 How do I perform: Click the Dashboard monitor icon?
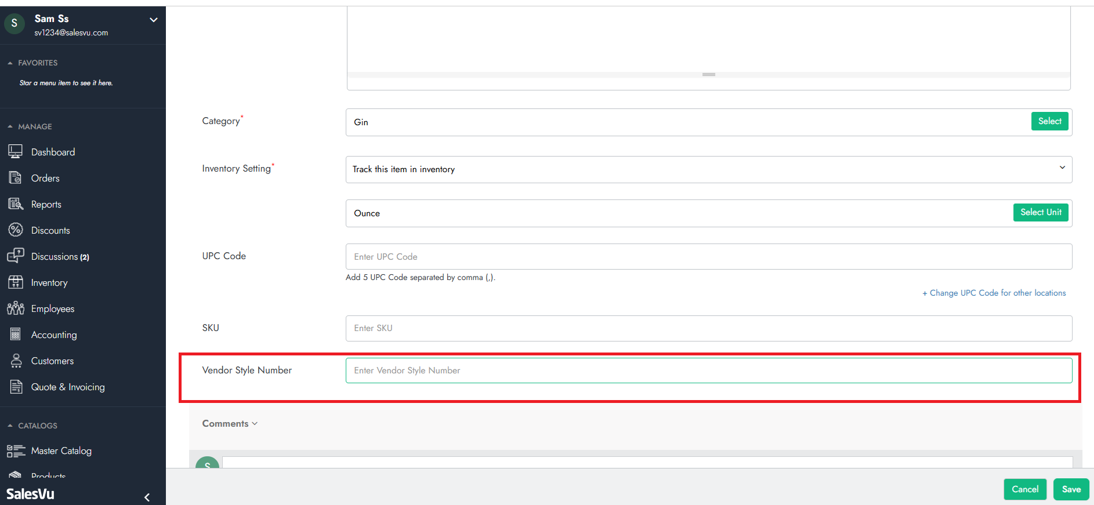(x=15, y=152)
